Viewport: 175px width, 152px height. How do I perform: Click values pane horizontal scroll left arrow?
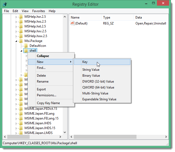tap(71, 137)
